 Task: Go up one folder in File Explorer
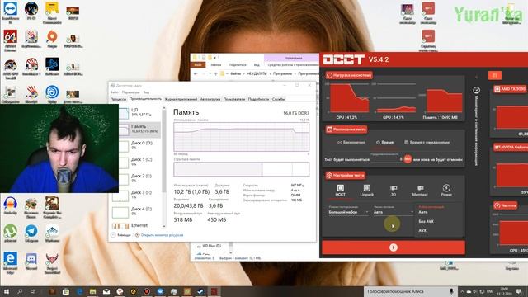(215, 73)
